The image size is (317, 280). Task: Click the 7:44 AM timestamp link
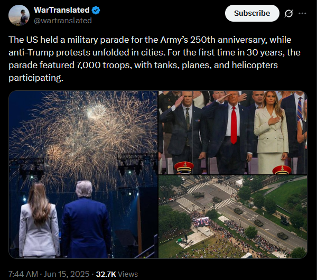point(23,274)
